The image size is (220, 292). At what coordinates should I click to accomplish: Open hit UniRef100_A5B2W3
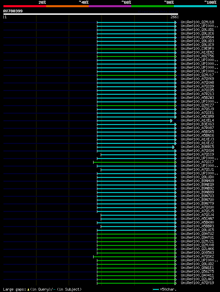[x=197, y=98]
